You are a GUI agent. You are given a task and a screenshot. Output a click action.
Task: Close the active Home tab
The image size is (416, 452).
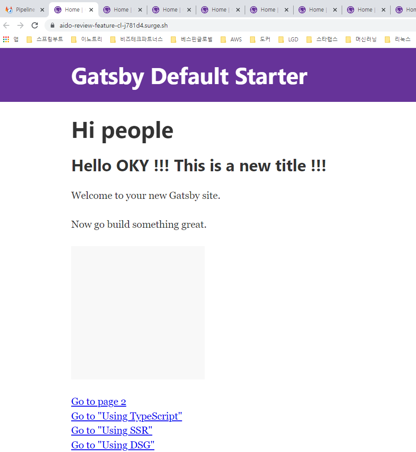coord(91,10)
